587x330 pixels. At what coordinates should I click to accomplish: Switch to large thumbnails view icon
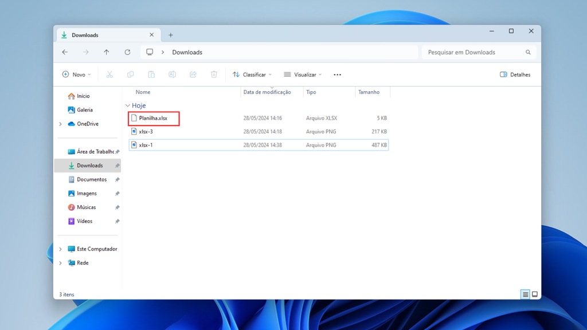point(535,294)
